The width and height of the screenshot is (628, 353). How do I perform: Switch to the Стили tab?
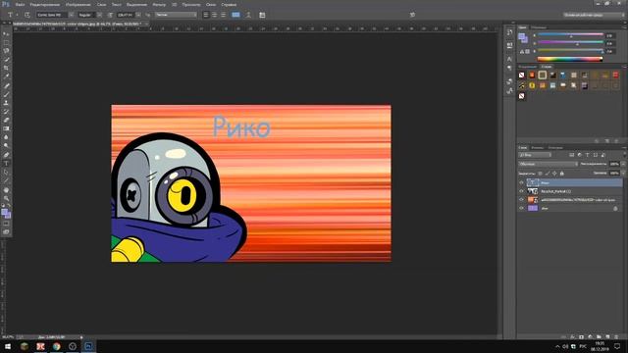(x=547, y=67)
